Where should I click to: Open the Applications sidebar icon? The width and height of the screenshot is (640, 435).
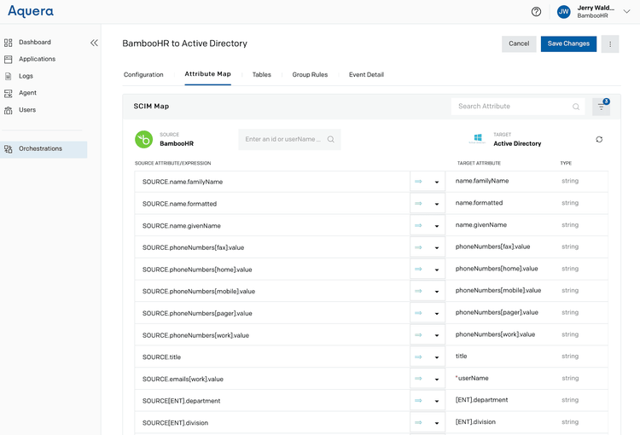point(9,59)
